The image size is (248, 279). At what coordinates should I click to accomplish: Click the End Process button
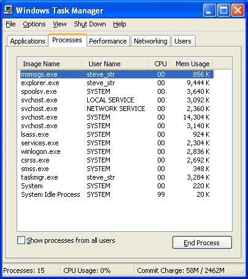(202, 243)
